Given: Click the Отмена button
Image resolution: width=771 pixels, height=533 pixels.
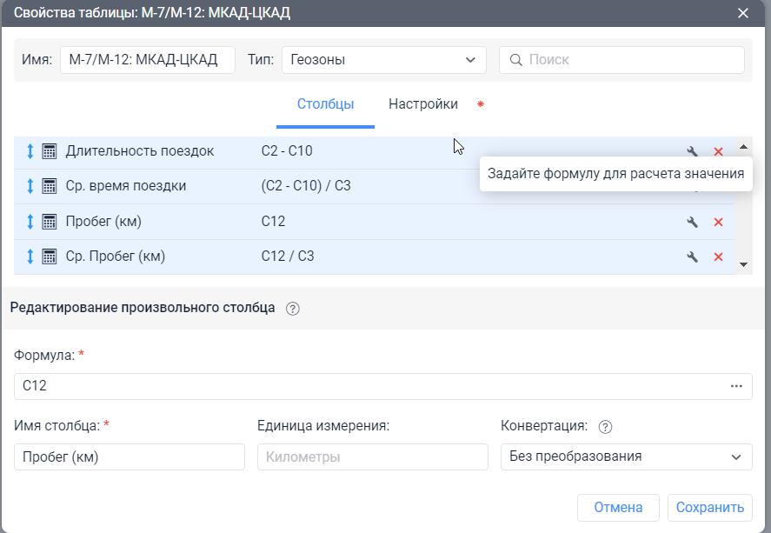Looking at the screenshot, I should (x=618, y=507).
